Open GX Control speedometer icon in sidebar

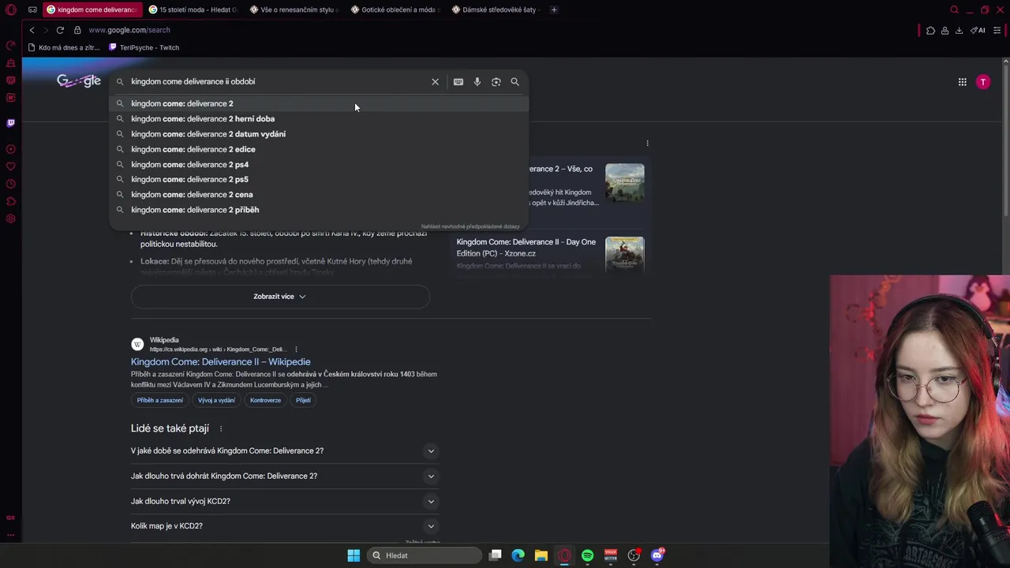coord(11,46)
